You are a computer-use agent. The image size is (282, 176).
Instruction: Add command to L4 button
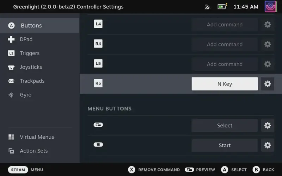coord(225,25)
